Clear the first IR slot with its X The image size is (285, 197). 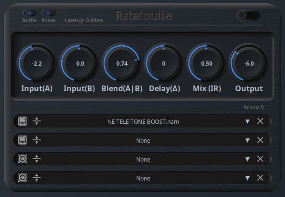pyautogui.click(x=261, y=159)
